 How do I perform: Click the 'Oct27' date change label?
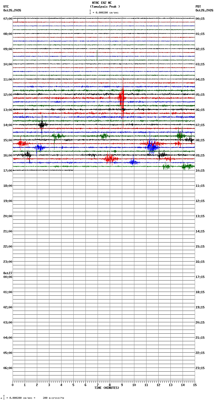point(8,273)
